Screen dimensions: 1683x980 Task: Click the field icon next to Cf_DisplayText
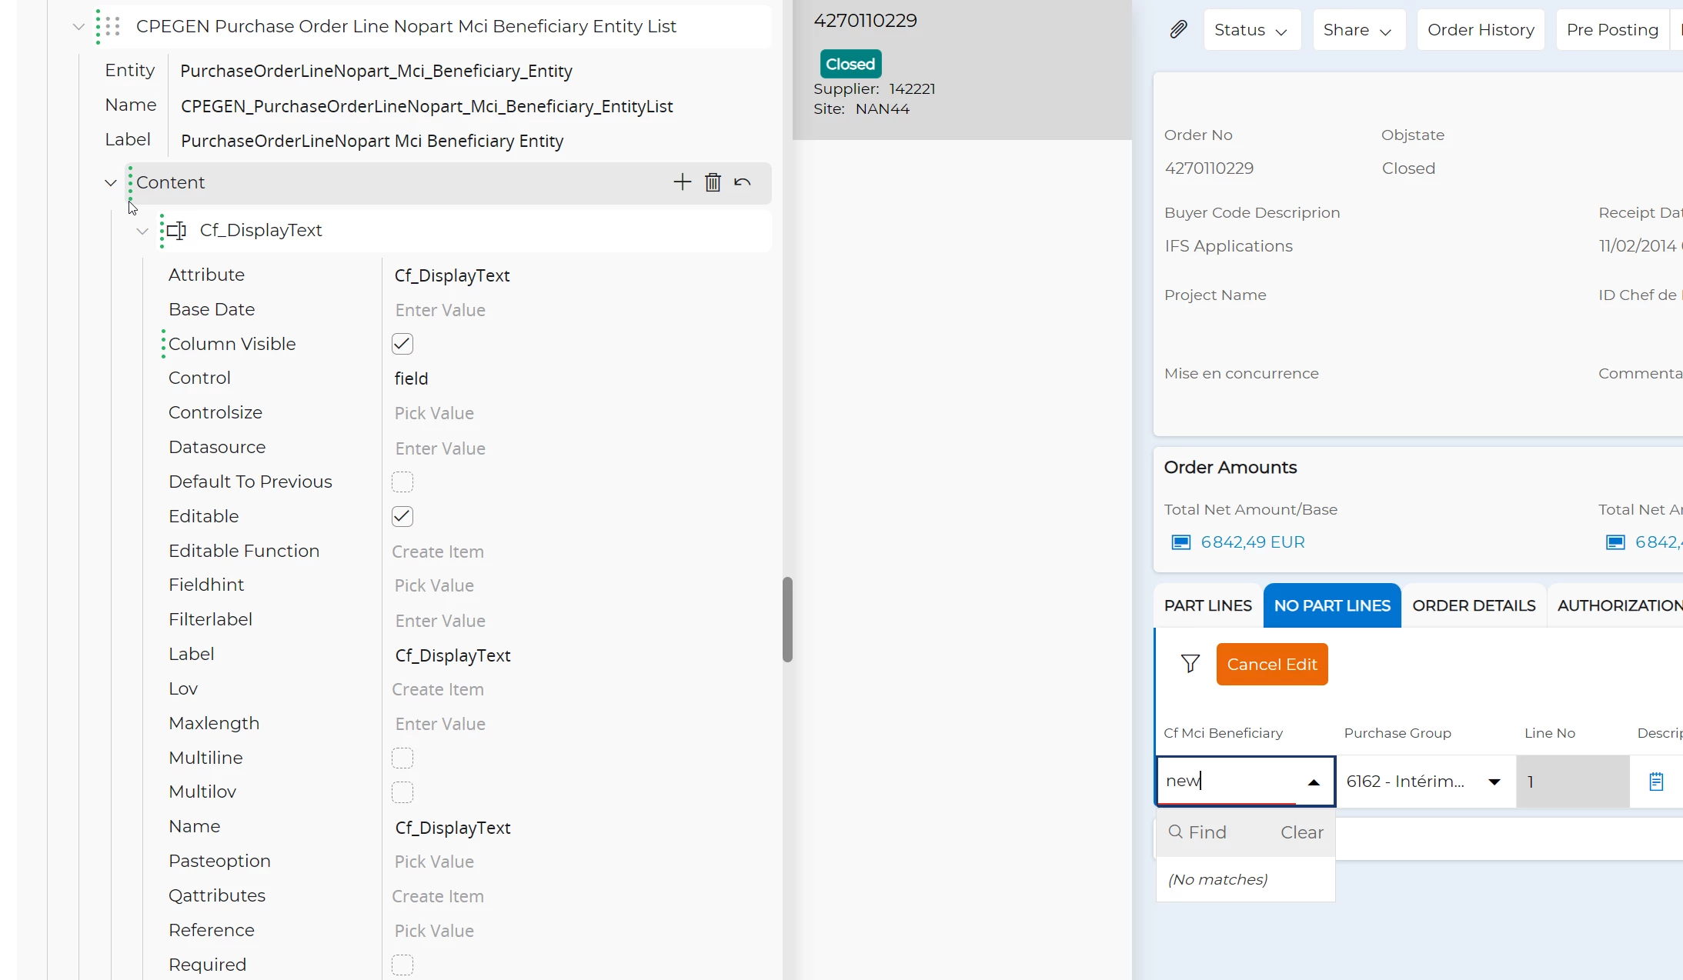(177, 231)
